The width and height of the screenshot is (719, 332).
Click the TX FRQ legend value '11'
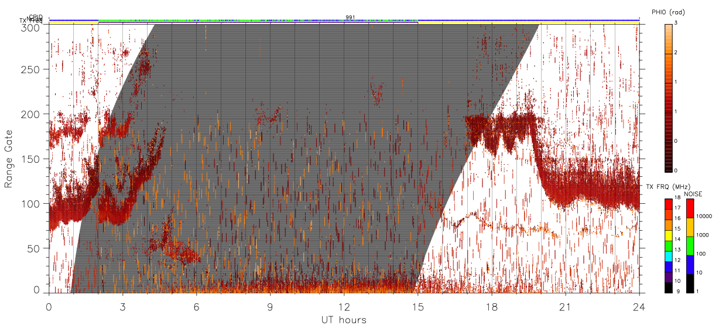677,271
